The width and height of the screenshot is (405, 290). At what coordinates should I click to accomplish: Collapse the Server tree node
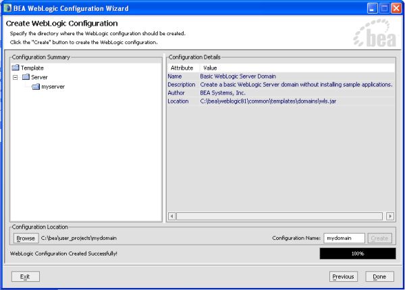pos(16,77)
